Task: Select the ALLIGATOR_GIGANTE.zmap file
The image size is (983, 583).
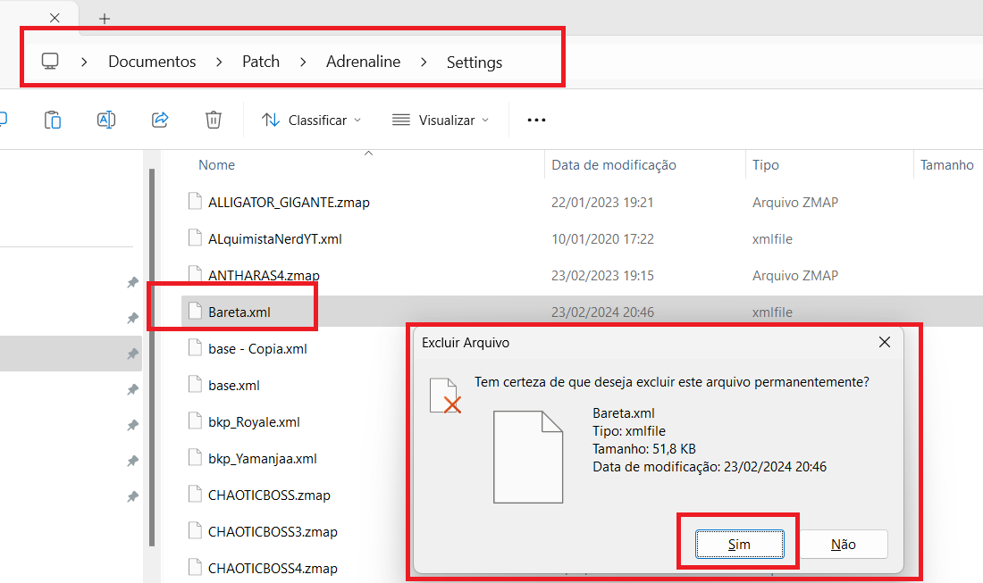Action: pos(288,203)
